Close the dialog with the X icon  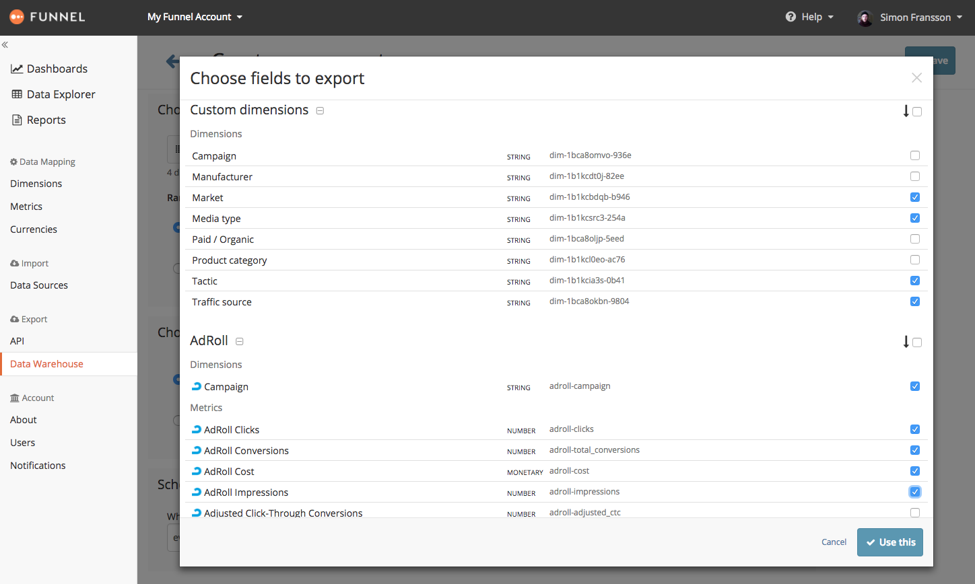916,78
